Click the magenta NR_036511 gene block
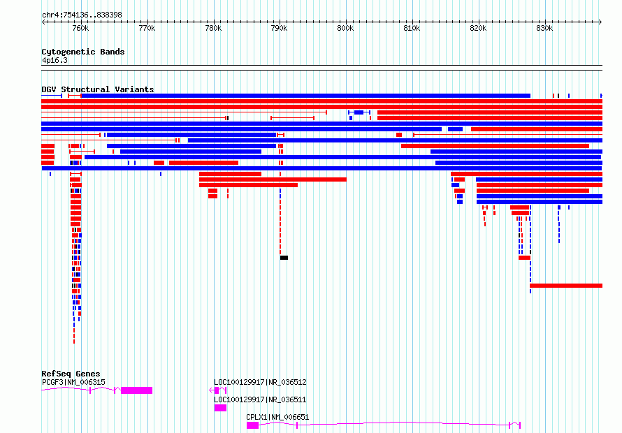Image resolution: width=622 pixels, height=433 pixels. point(221,408)
